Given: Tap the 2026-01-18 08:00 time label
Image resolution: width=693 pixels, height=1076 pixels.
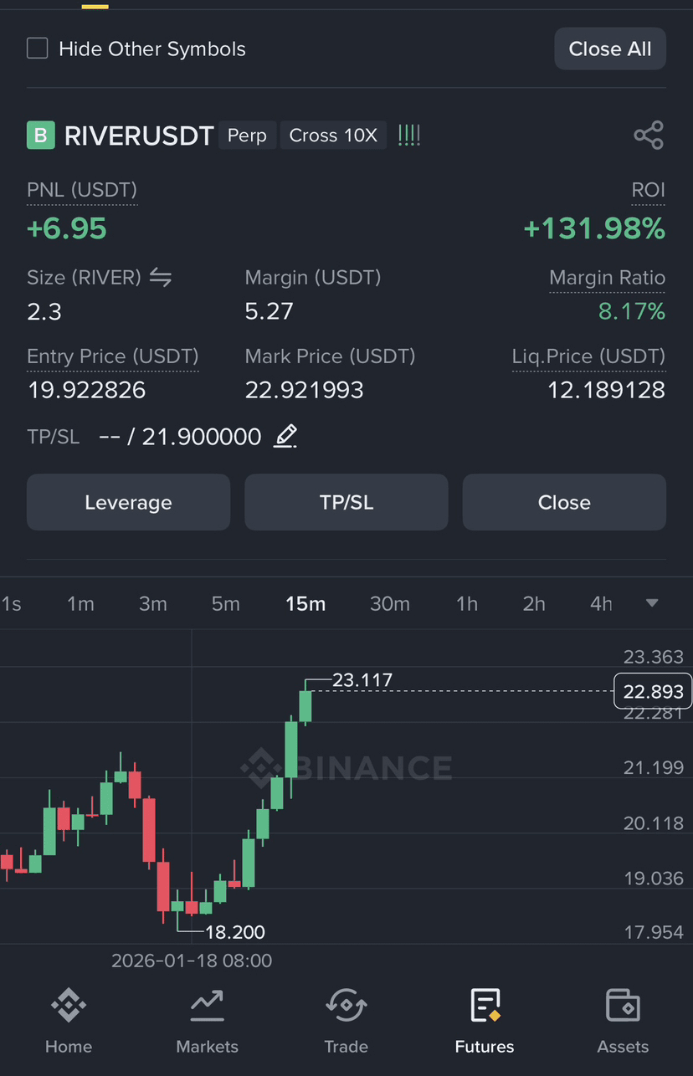Looking at the screenshot, I should (x=192, y=961).
